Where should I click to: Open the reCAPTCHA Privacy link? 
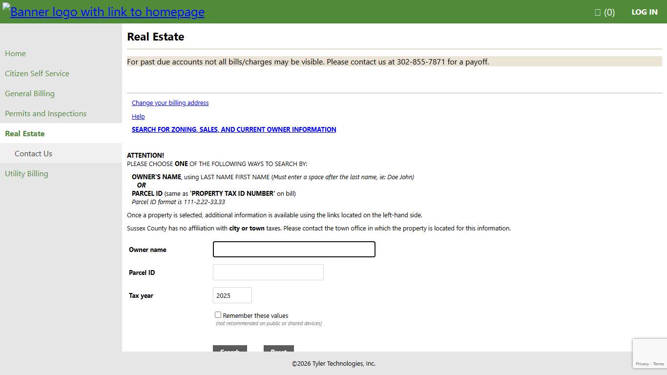pos(642,364)
